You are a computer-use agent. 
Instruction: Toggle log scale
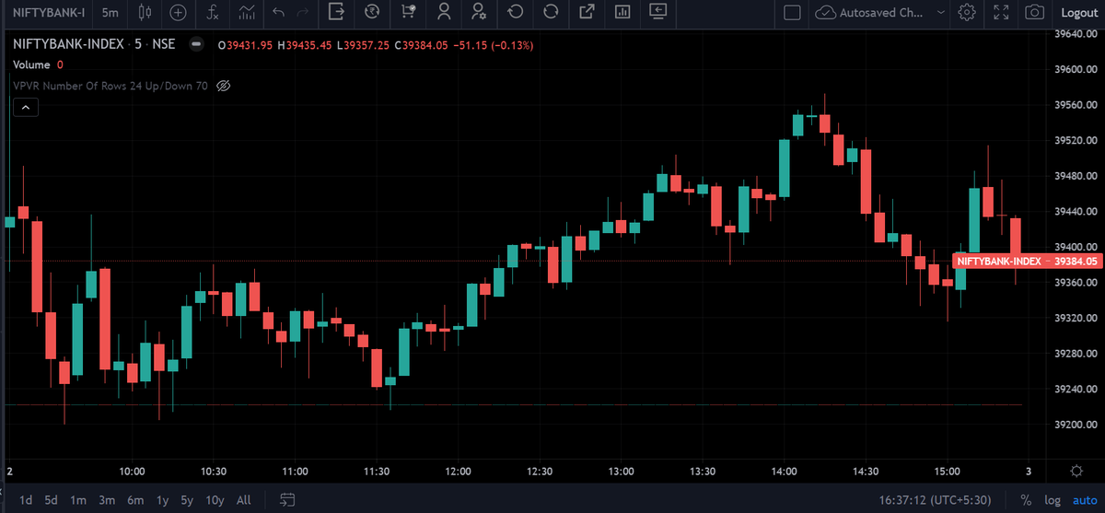pos(1052,500)
